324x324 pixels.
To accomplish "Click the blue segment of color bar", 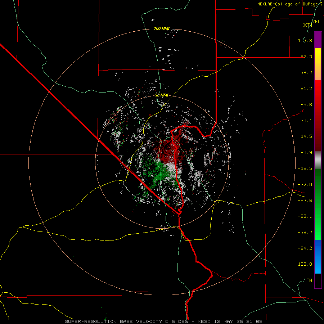I will pos(318,257).
